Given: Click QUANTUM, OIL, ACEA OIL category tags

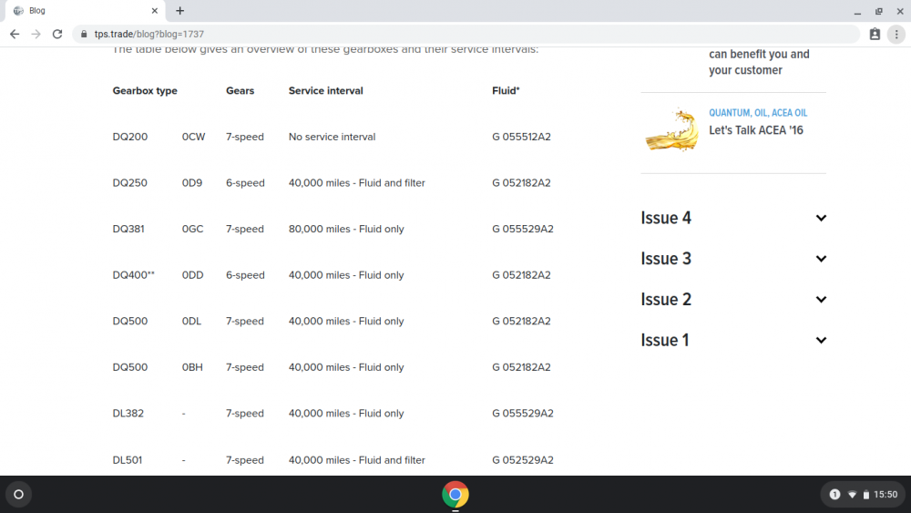Looking at the screenshot, I should tap(758, 113).
